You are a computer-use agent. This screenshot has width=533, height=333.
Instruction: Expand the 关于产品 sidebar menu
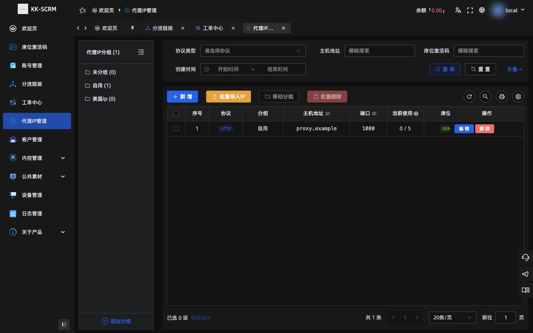(x=37, y=232)
